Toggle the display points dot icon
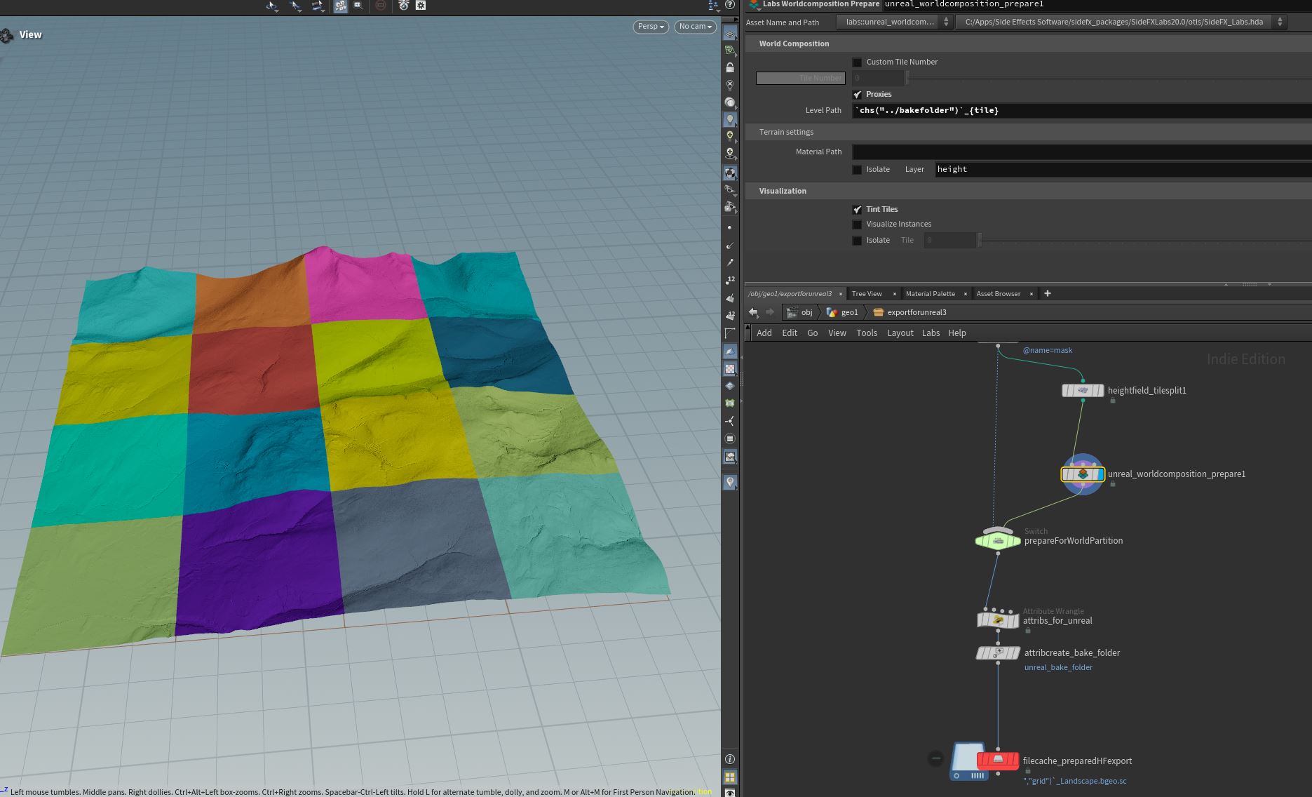This screenshot has height=797, width=1312. [x=730, y=227]
